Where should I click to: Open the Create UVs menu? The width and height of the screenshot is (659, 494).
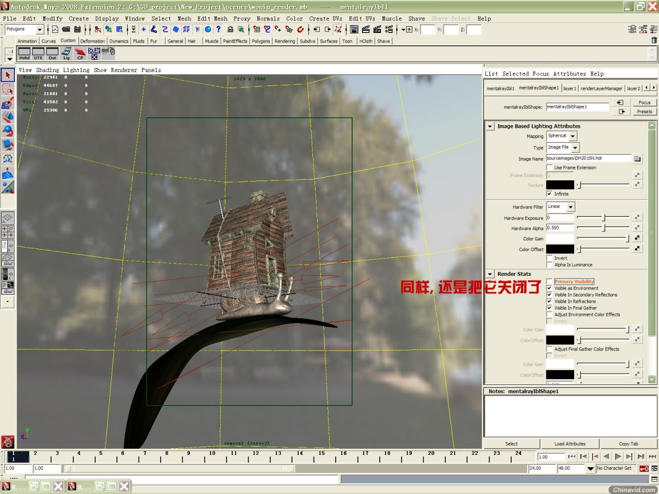pos(325,19)
